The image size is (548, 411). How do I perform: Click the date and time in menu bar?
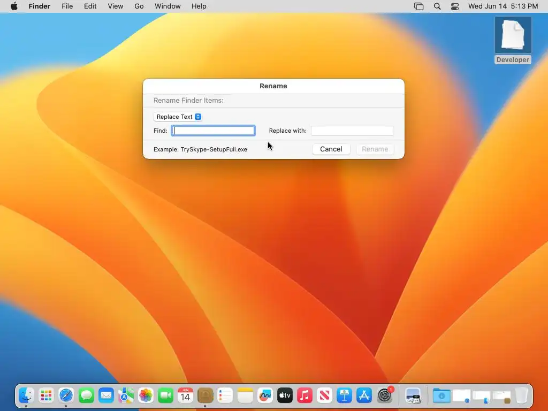tap(503, 6)
